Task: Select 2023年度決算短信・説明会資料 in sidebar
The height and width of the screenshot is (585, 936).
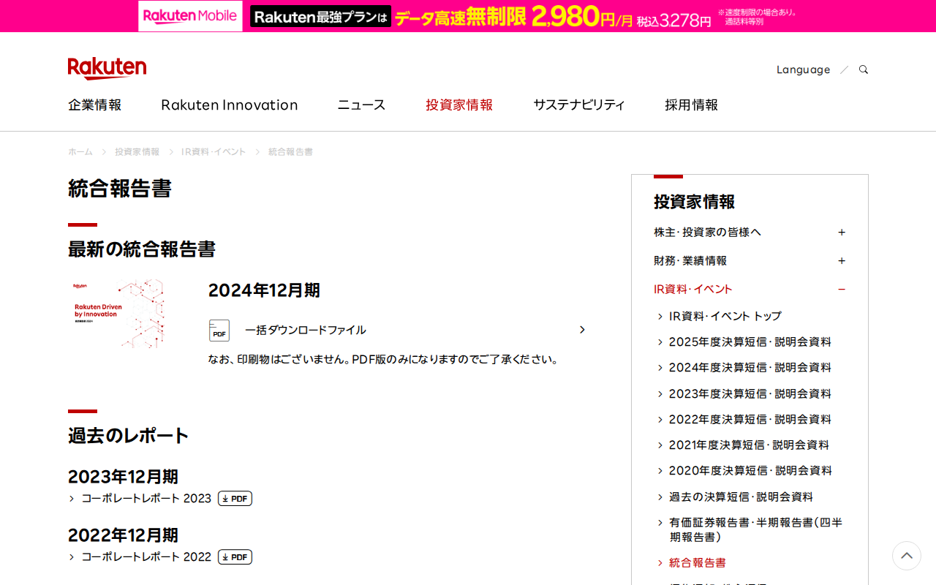Action: click(x=750, y=394)
